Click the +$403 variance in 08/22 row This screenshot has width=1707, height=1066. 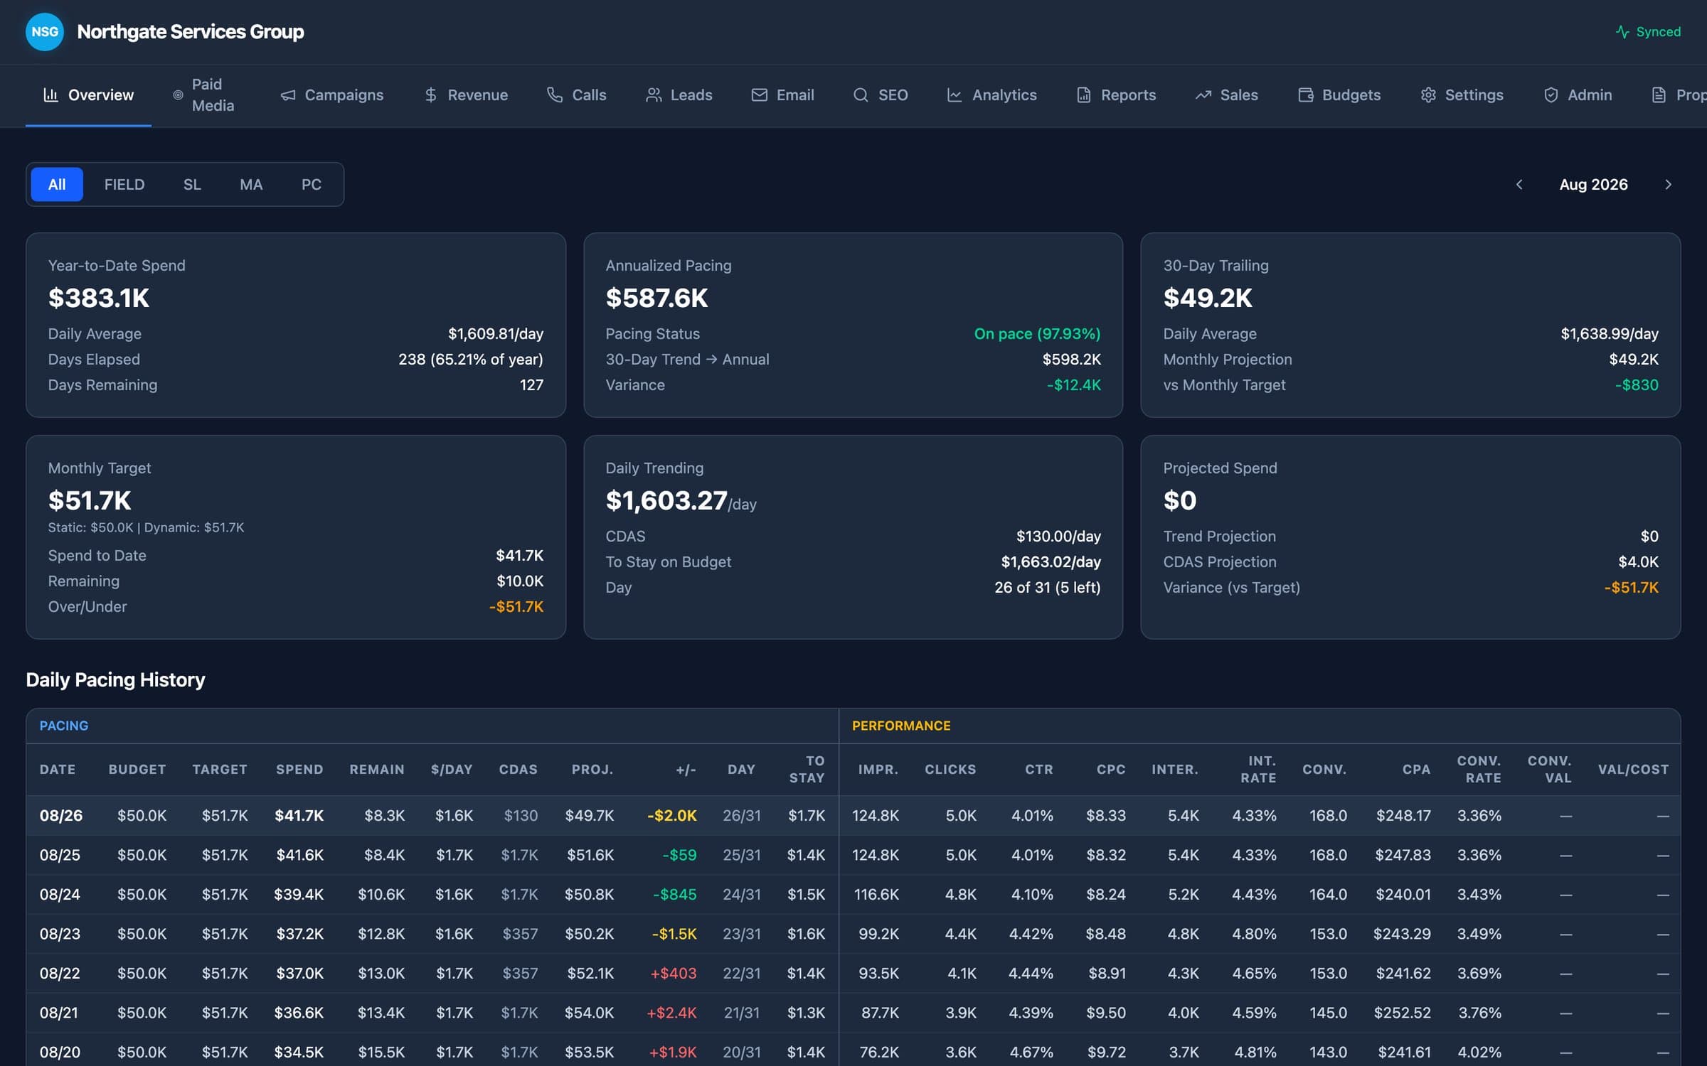point(674,974)
